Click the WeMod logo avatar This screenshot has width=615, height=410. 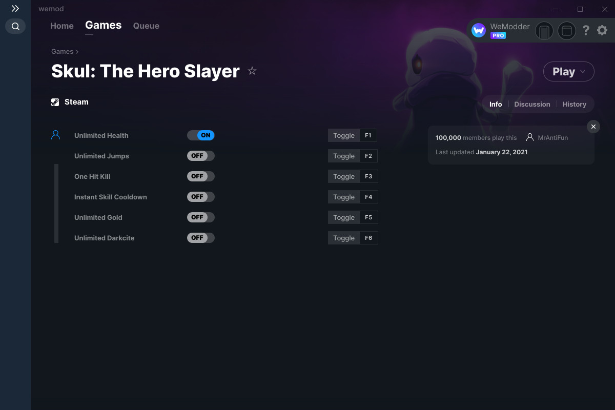tap(479, 31)
